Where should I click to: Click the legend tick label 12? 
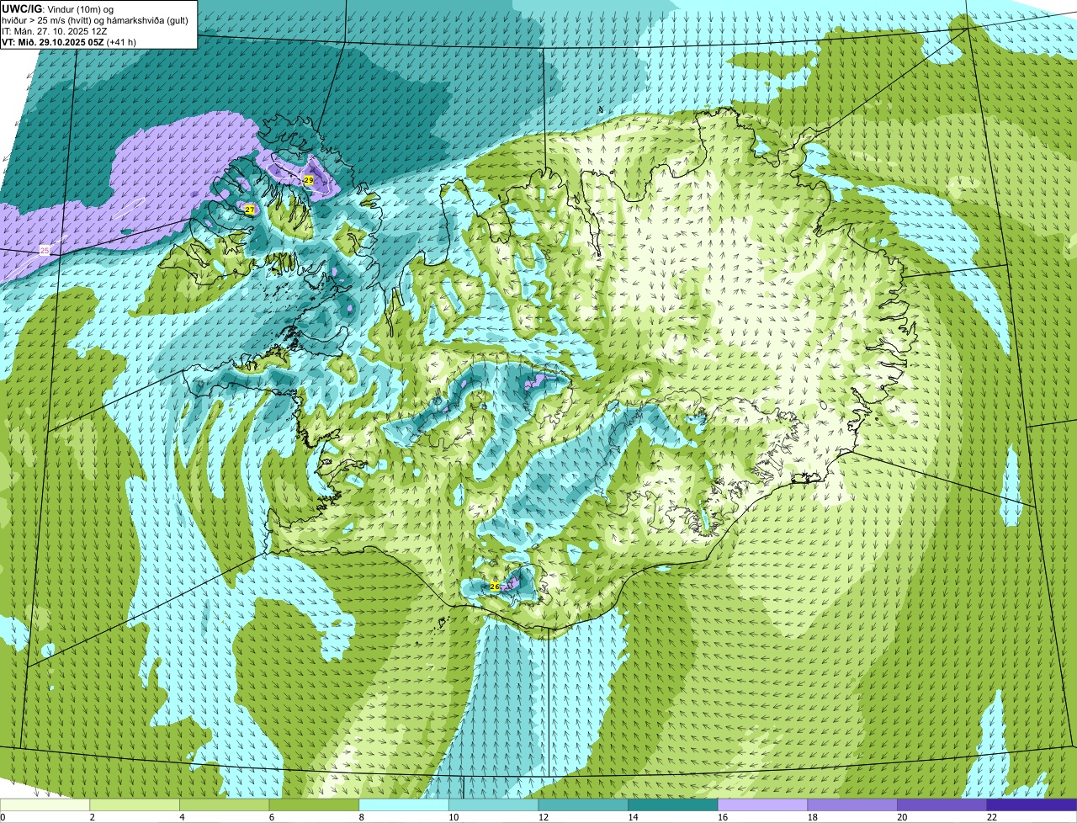click(544, 817)
